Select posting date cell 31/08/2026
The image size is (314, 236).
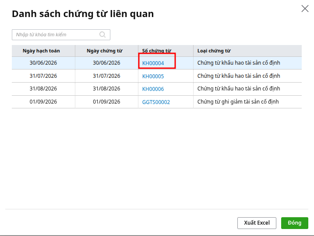(43, 89)
